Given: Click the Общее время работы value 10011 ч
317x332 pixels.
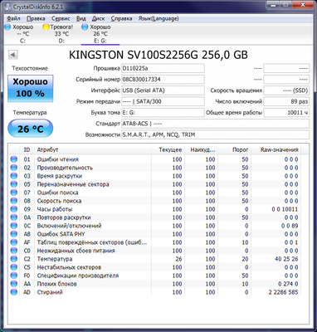Looking at the screenshot, I should pyautogui.click(x=286, y=113).
